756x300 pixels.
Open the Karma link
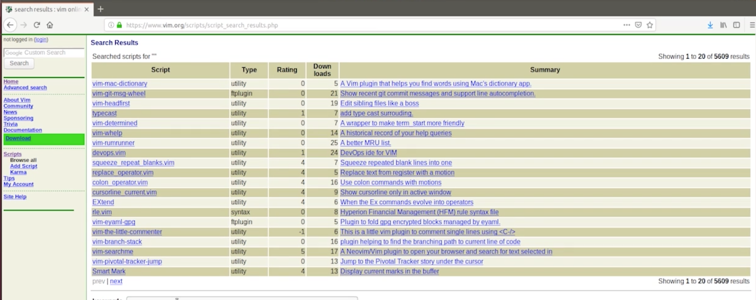pos(18,172)
